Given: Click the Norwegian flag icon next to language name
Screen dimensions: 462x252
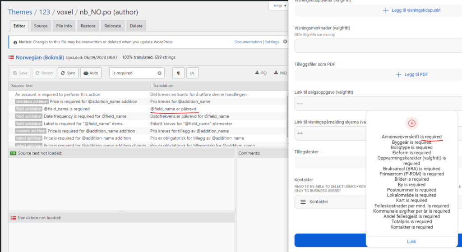Looking at the screenshot, I should click(x=11, y=57).
